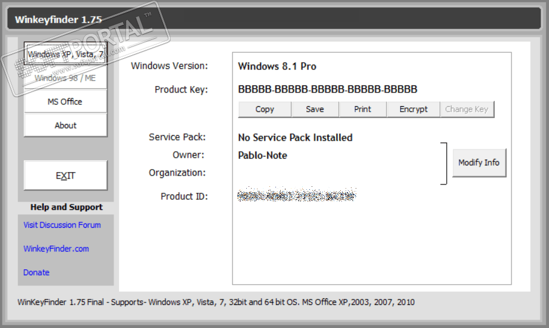Click the owner name Pablo-Note
Image resolution: width=549 pixels, height=328 pixels.
click(x=262, y=155)
